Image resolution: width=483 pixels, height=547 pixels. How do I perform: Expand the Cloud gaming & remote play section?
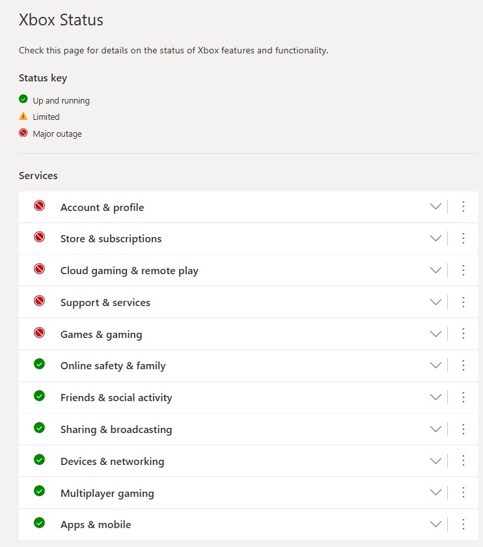coord(435,270)
